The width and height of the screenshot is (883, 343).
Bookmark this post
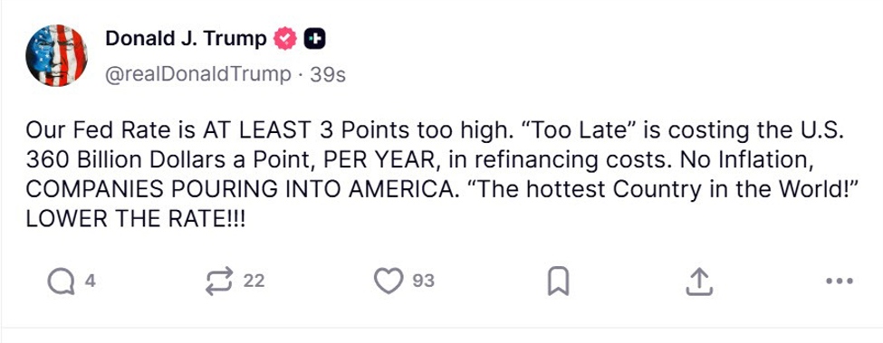click(x=559, y=281)
